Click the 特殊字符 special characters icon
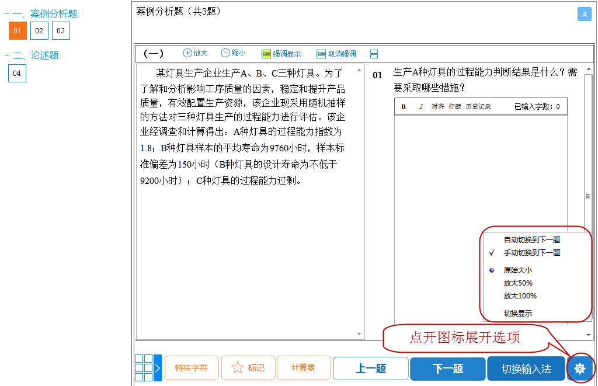This screenshot has width=598, height=386. click(192, 368)
